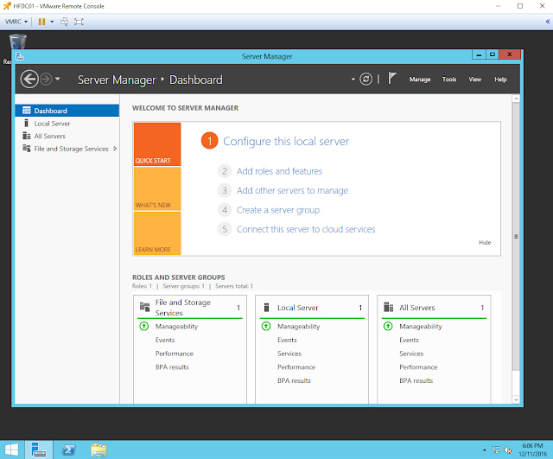Select the QUICK START tile
Image resolution: width=553 pixels, height=459 pixels.
point(157,144)
